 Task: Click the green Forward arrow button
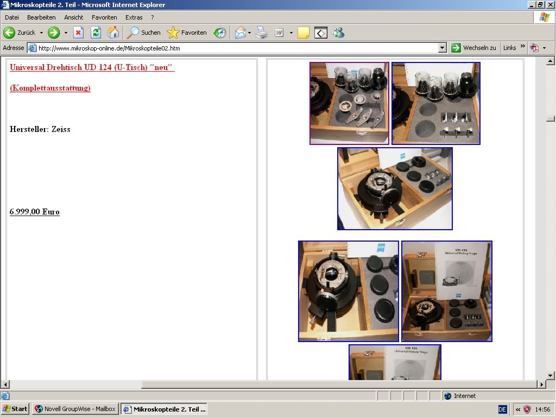coord(54,33)
